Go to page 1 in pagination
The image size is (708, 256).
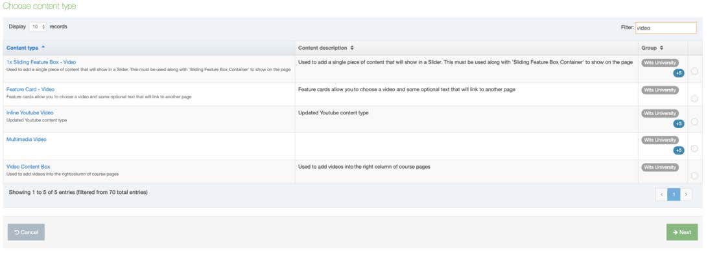[x=674, y=195]
